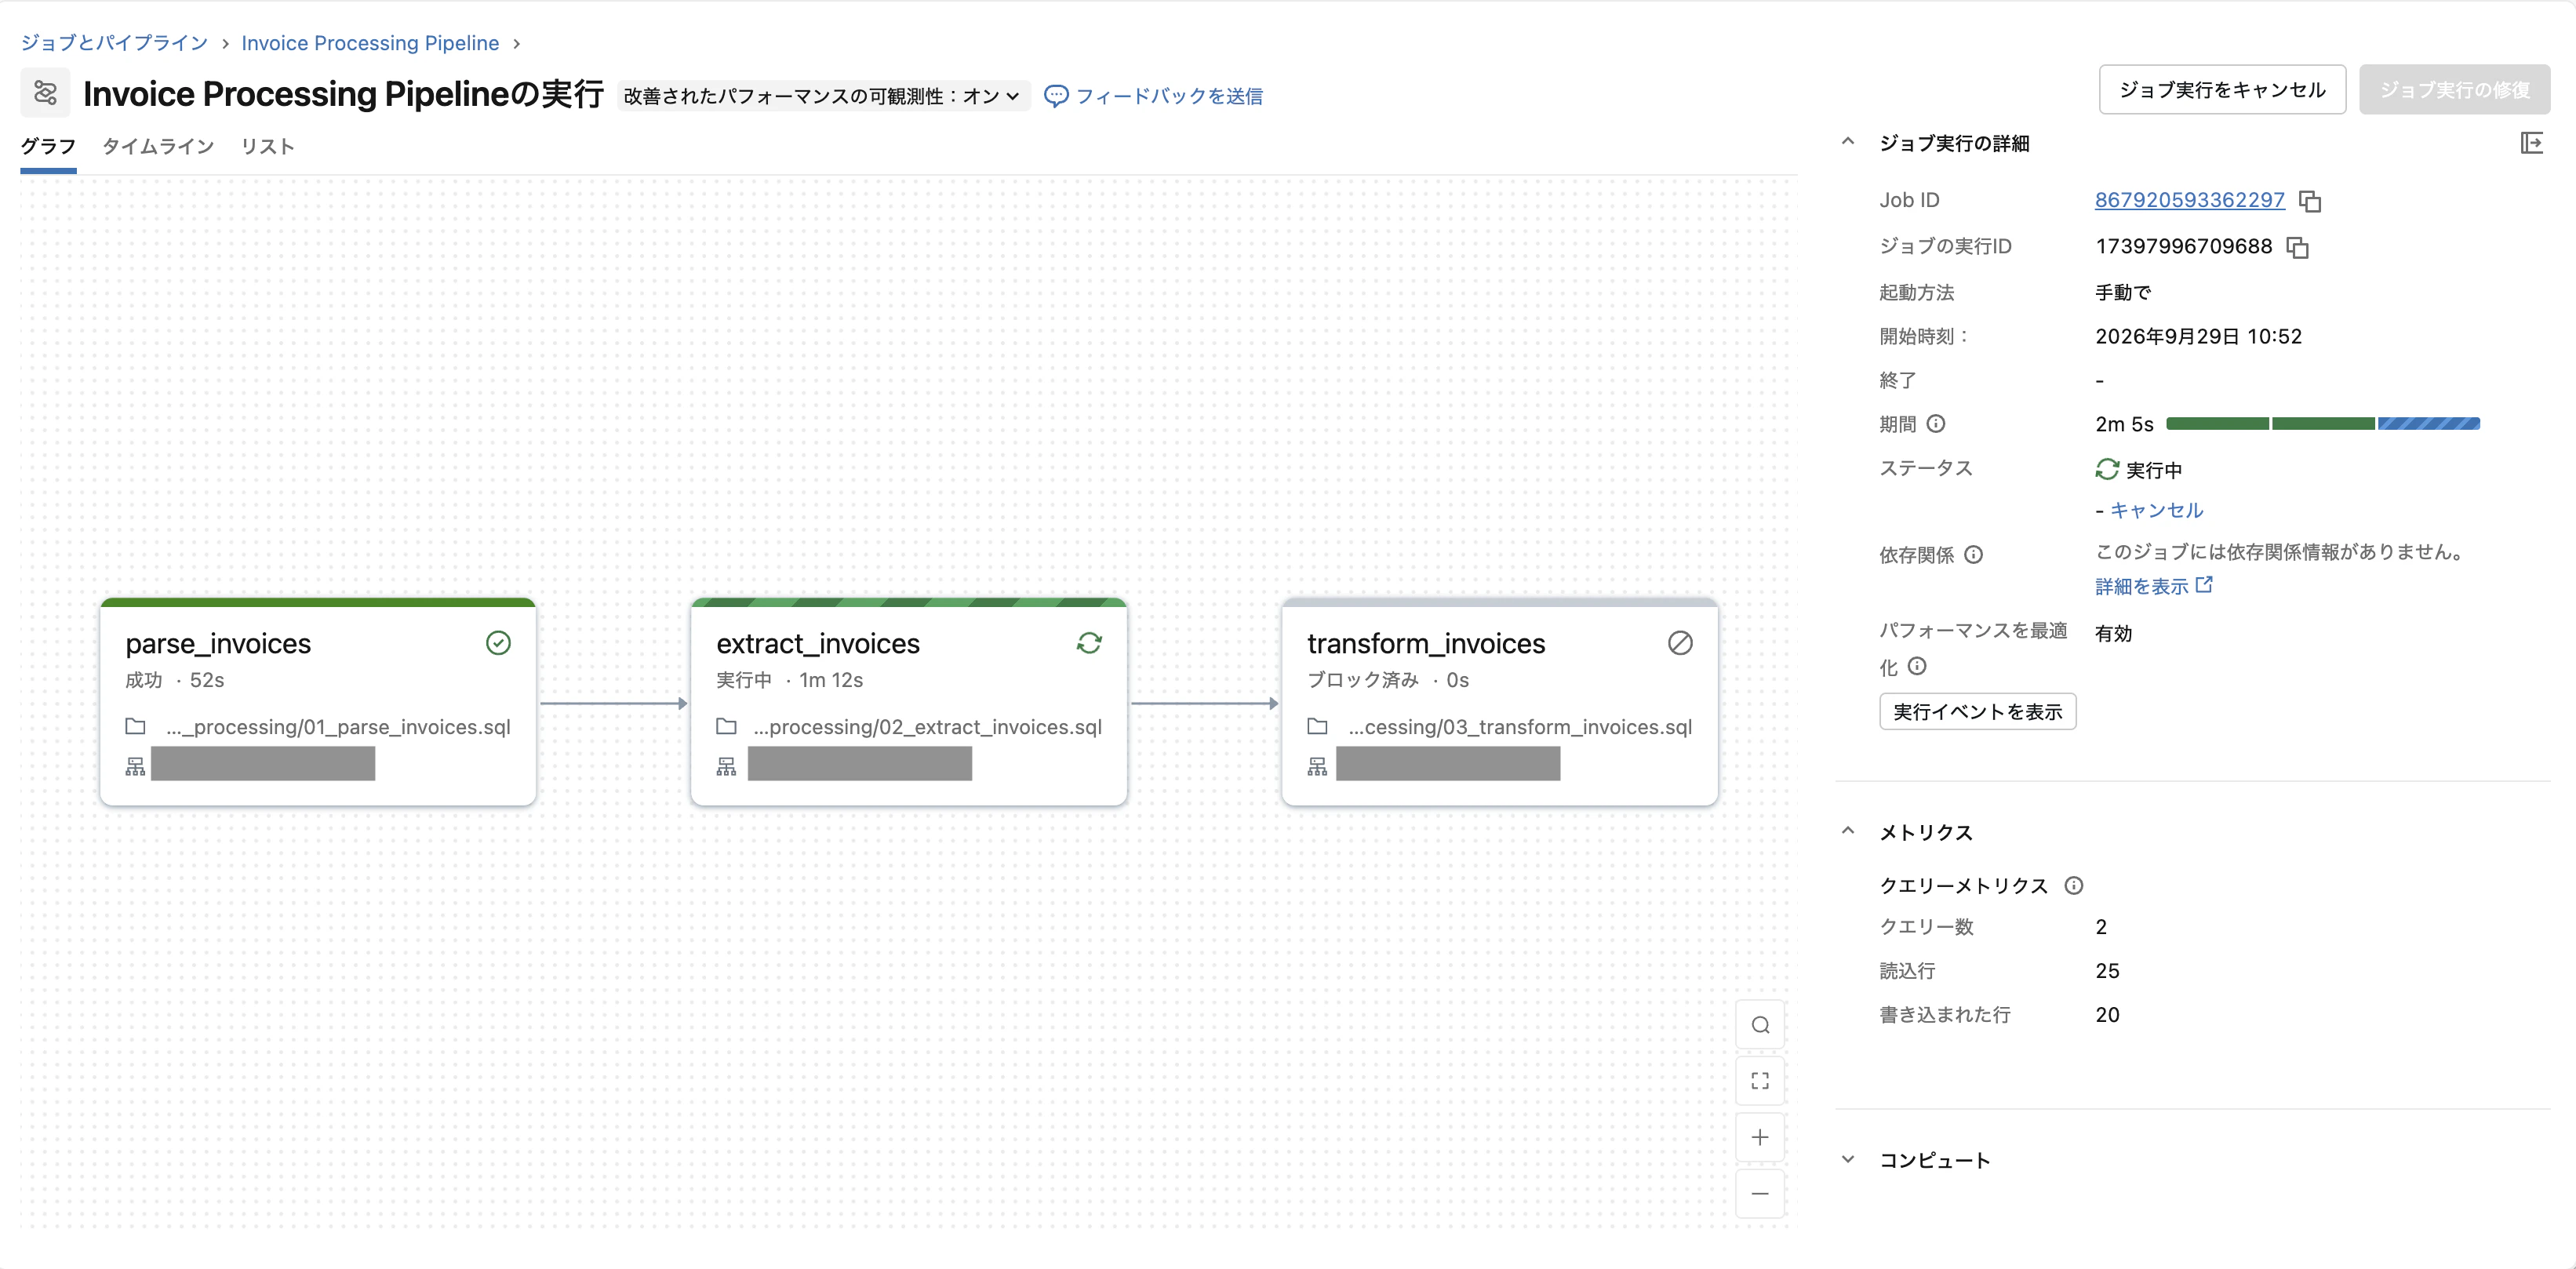Click info icon next to 期間
Image resolution: width=2576 pixels, height=1269 pixels.
click(1935, 423)
